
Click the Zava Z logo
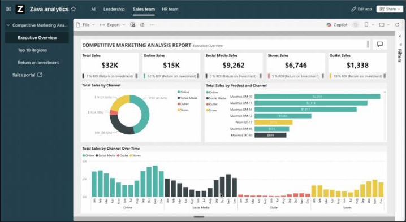pyautogui.click(x=20, y=9)
